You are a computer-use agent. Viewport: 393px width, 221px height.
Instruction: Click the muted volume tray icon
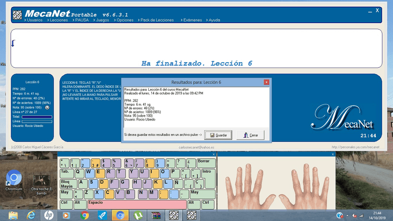355,216
